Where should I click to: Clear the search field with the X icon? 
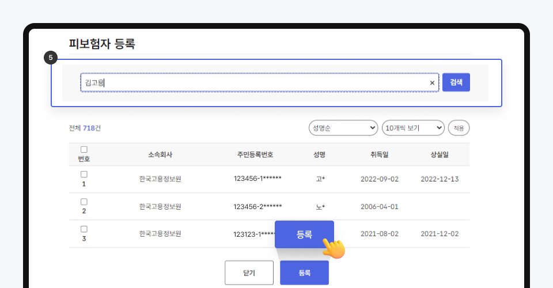(x=432, y=83)
